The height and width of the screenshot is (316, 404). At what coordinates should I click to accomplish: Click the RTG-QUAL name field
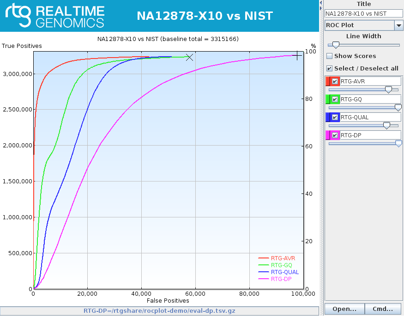pyautogui.click(x=371, y=117)
